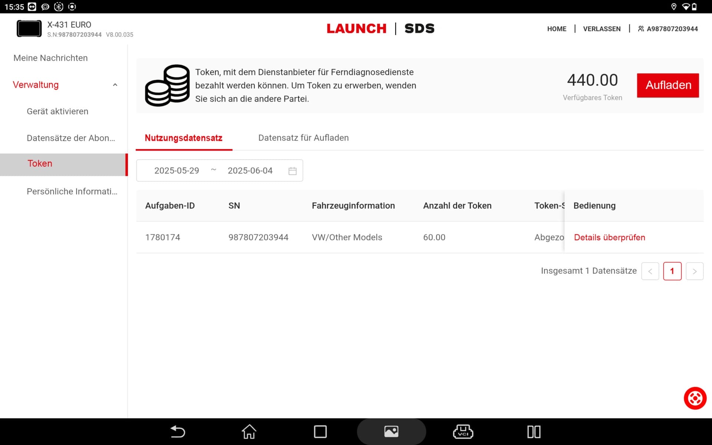
Task: Click VERLASSEN to exit
Action: click(x=601, y=29)
